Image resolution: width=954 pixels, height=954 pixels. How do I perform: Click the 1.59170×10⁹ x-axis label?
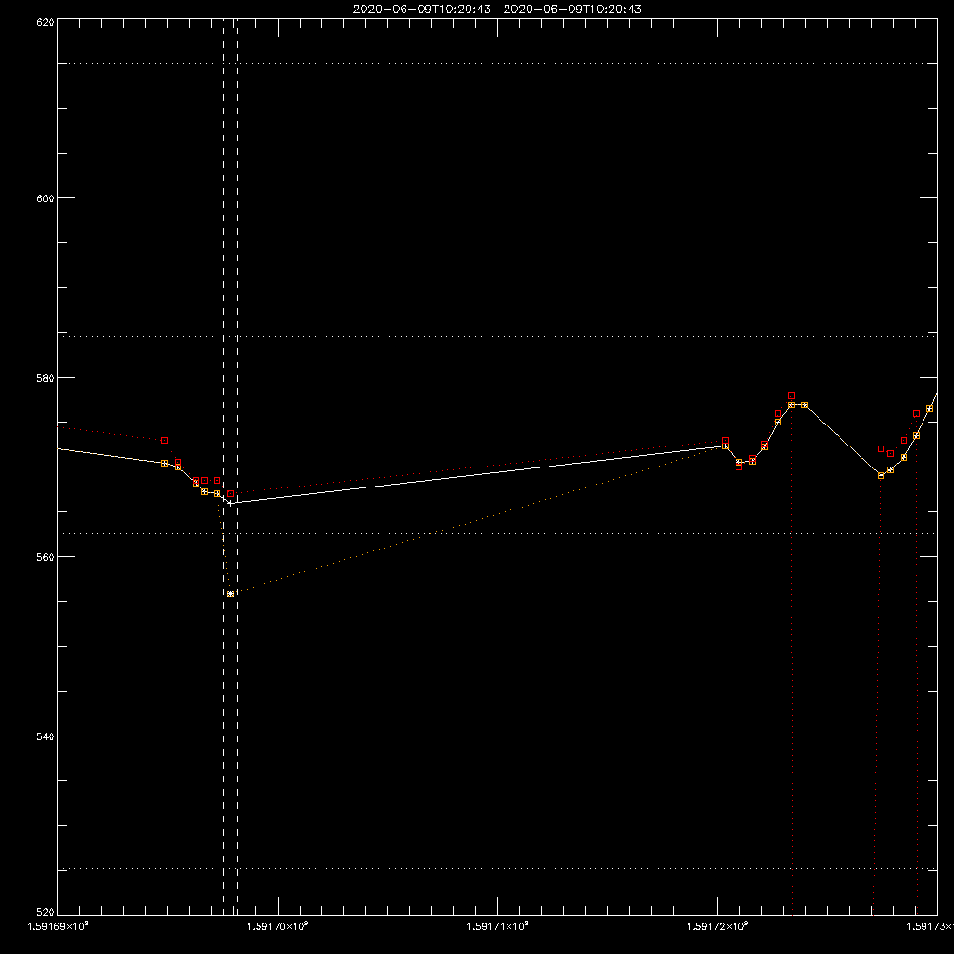(x=278, y=926)
